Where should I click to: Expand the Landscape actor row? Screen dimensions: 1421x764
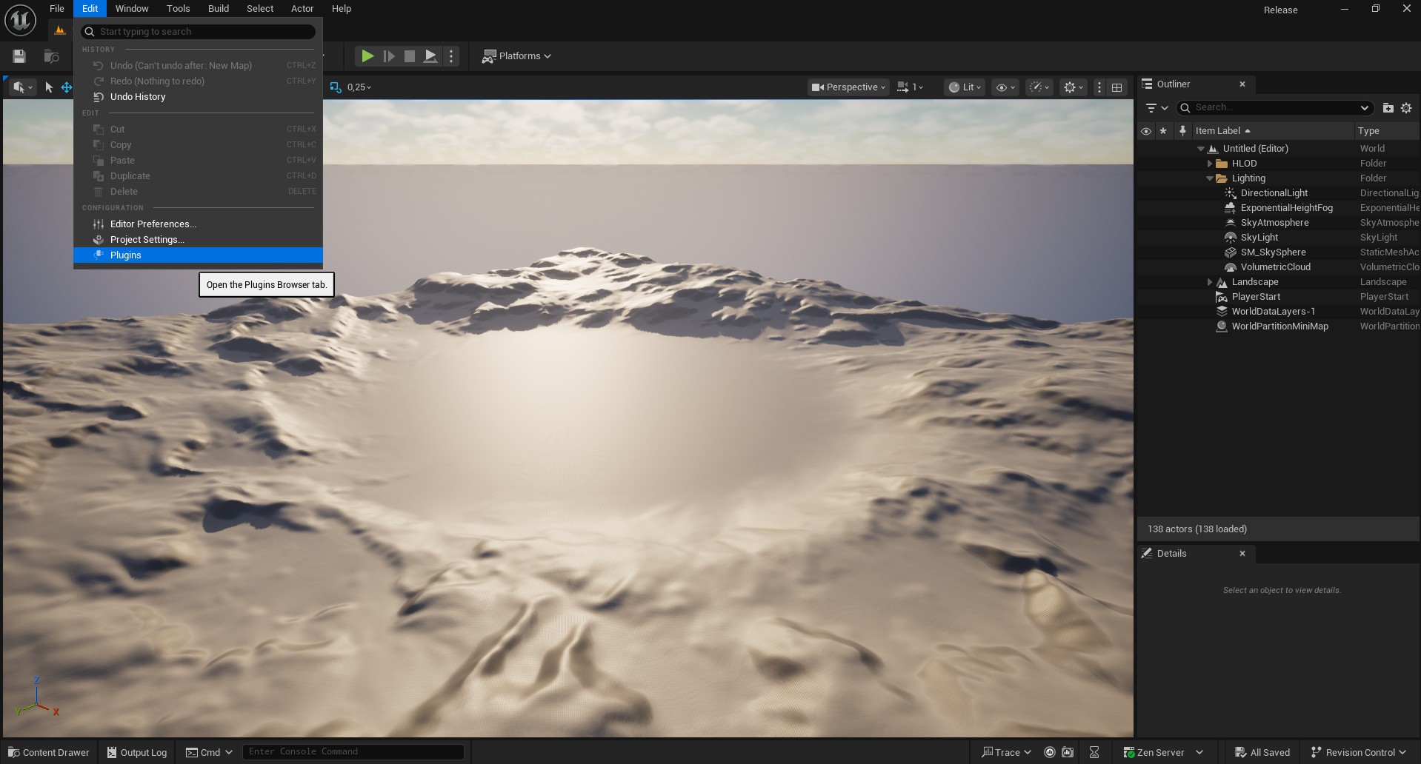[x=1210, y=282]
